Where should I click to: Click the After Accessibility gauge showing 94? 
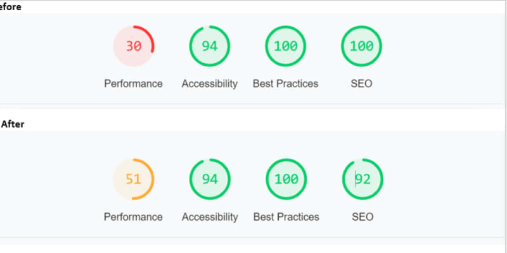click(210, 179)
